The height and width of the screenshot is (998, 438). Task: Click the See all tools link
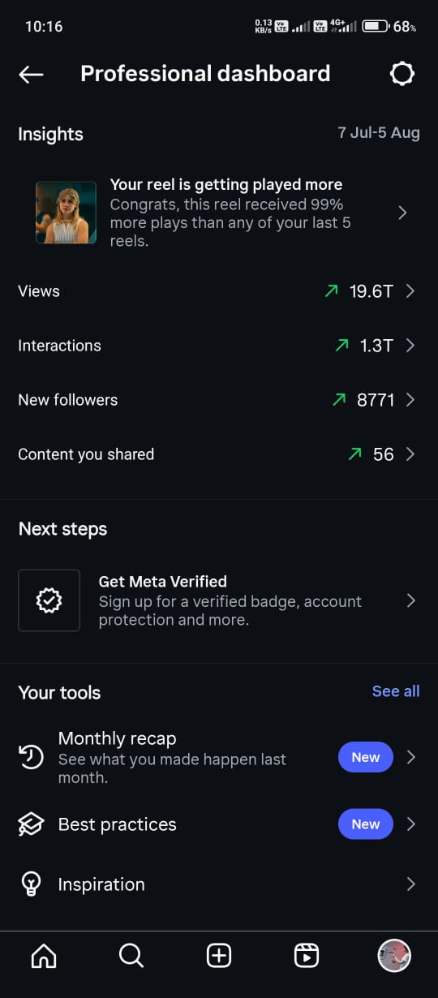point(396,691)
